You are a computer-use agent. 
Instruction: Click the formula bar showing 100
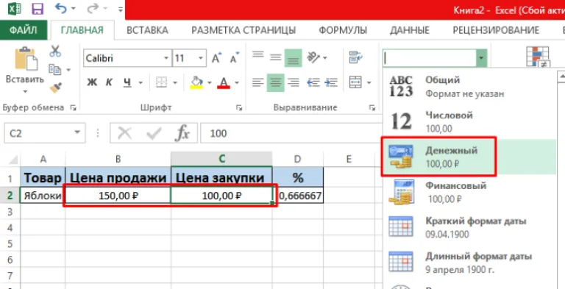(x=291, y=133)
